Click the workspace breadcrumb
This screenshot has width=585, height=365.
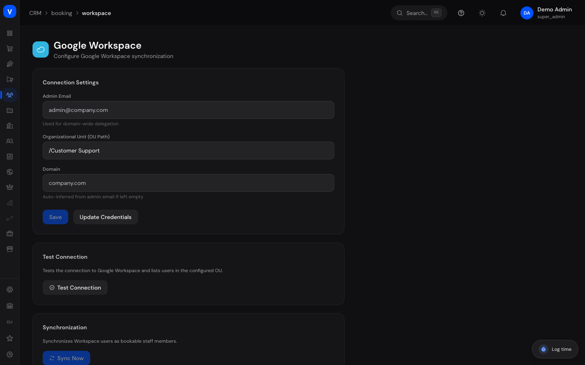pos(96,13)
